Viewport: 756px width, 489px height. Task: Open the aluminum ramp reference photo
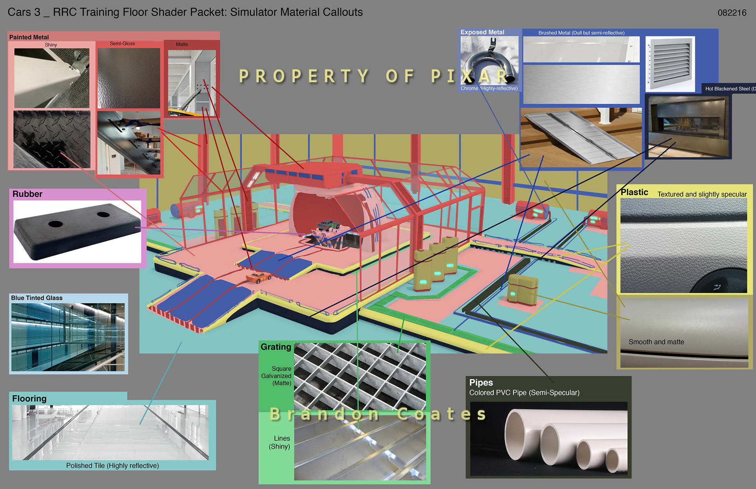tap(581, 138)
